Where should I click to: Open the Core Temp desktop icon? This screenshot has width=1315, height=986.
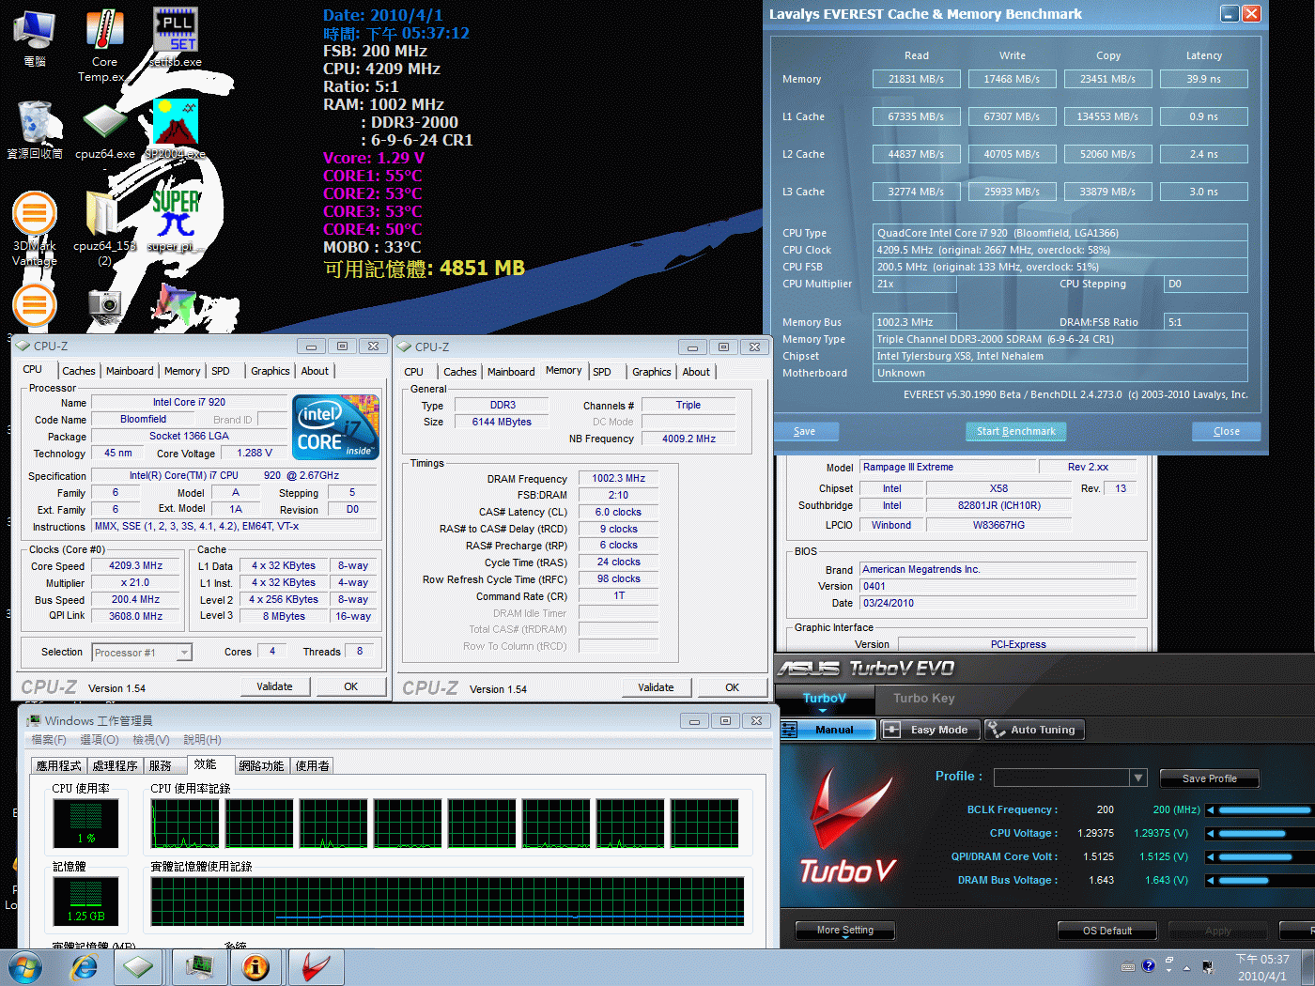click(104, 33)
